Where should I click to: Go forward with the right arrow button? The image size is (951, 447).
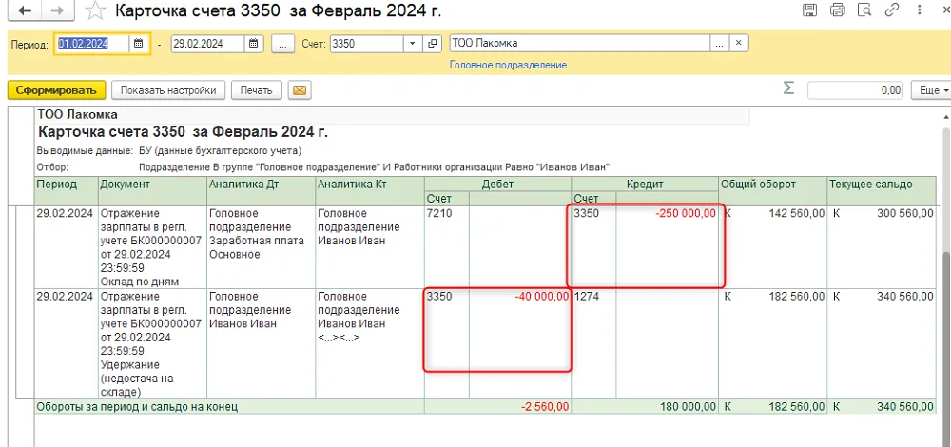(57, 10)
